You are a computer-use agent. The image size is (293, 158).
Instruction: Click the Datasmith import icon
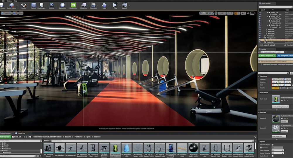coord(62,6)
